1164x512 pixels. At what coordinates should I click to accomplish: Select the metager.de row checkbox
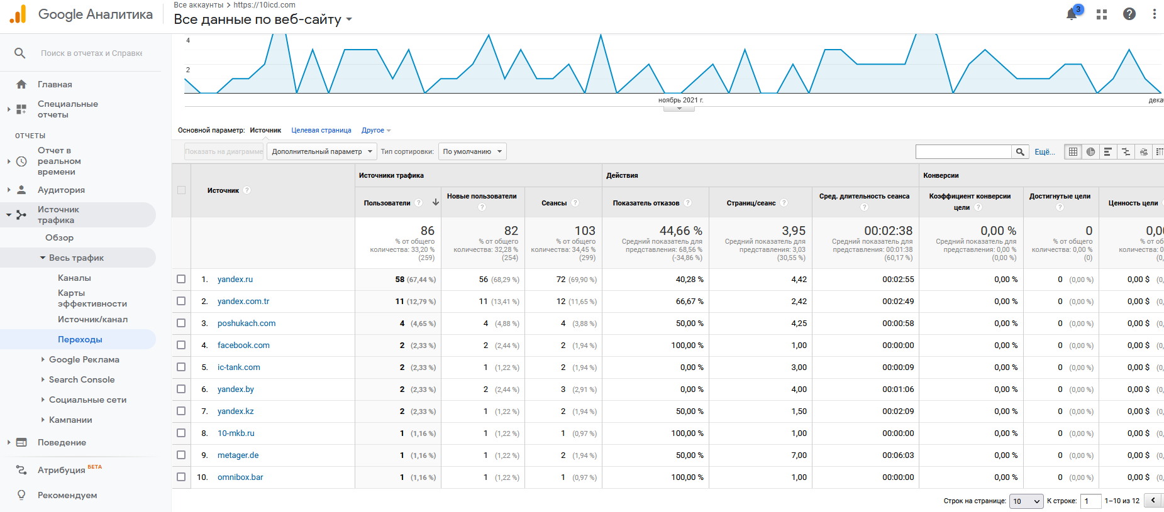181,455
